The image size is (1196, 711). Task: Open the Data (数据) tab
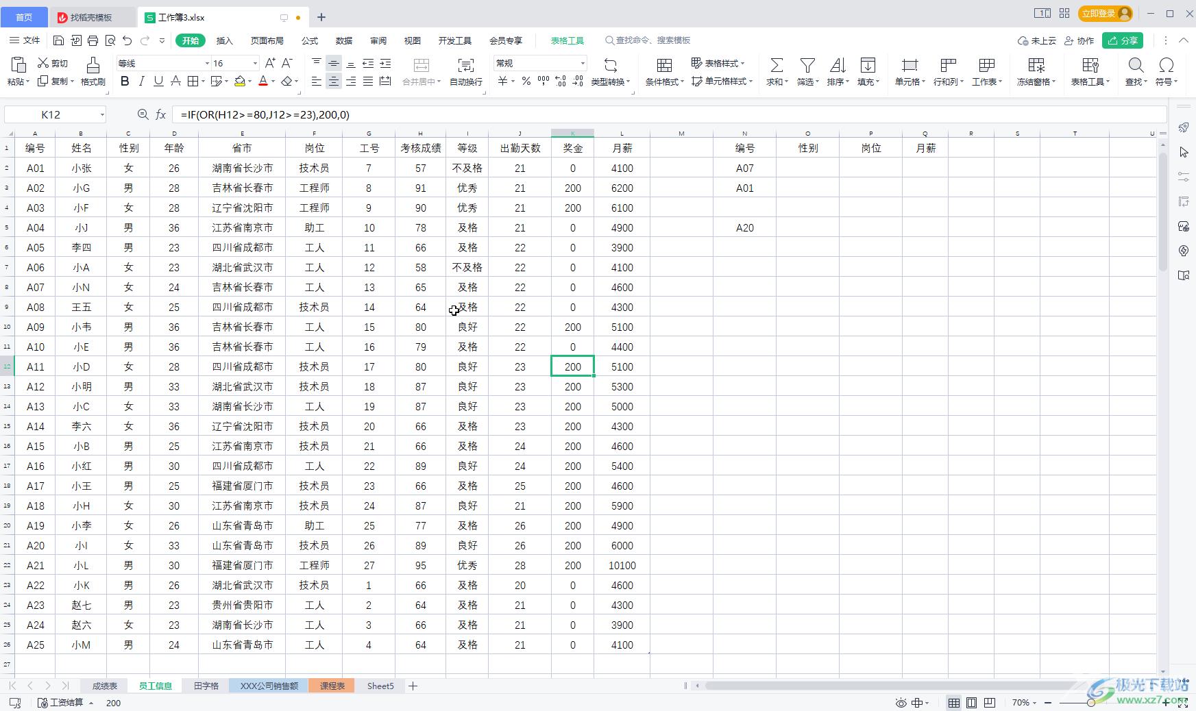tap(344, 40)
